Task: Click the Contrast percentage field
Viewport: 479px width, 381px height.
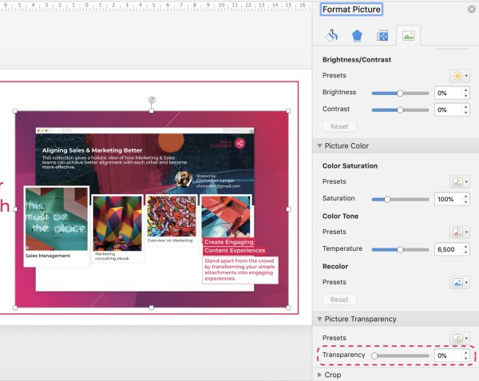Action: click(x=448, y=110)
